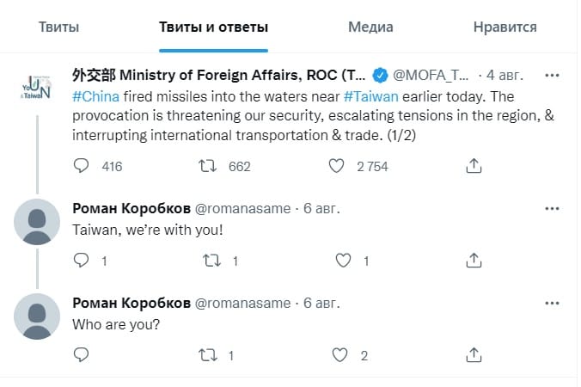
Task: Switch to the Твиты tab
Action: click(x=59, y=27)
